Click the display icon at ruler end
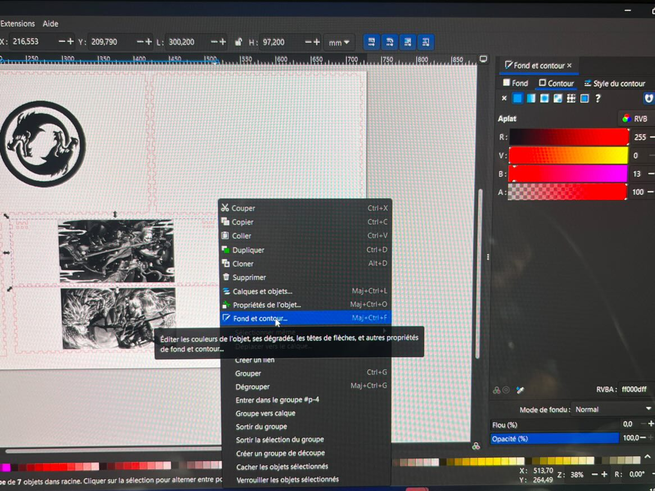This screenshot has height=491, width=655. pyautogui.click(x=483, y=60)
